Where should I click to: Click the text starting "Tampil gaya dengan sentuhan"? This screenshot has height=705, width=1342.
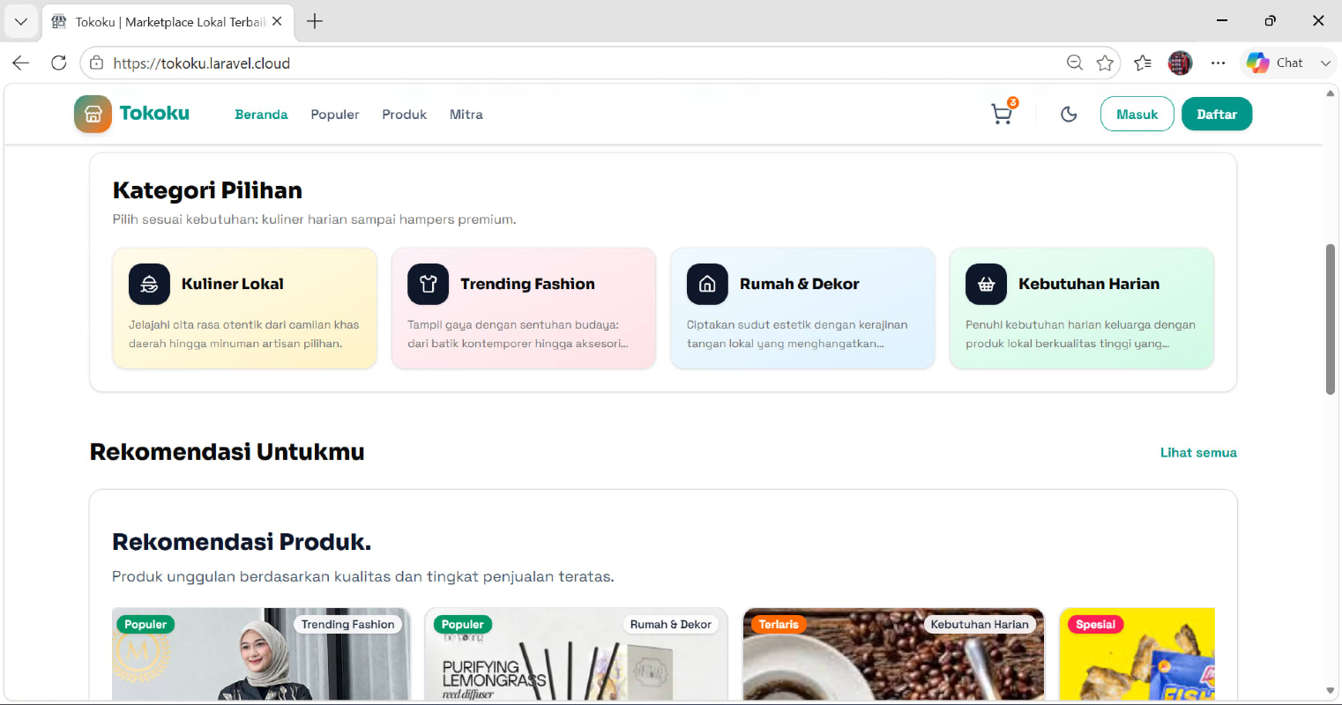click(518, 334)
